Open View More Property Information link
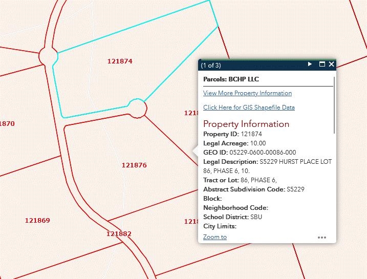Image resolution: width=367 pixels, height=279 pixels. (247, 93)
